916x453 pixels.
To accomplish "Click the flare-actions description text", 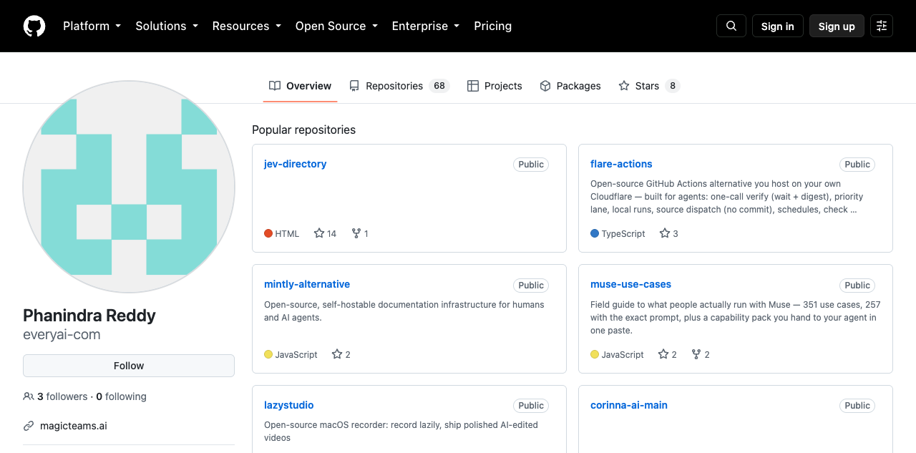I will click(727, 197).
